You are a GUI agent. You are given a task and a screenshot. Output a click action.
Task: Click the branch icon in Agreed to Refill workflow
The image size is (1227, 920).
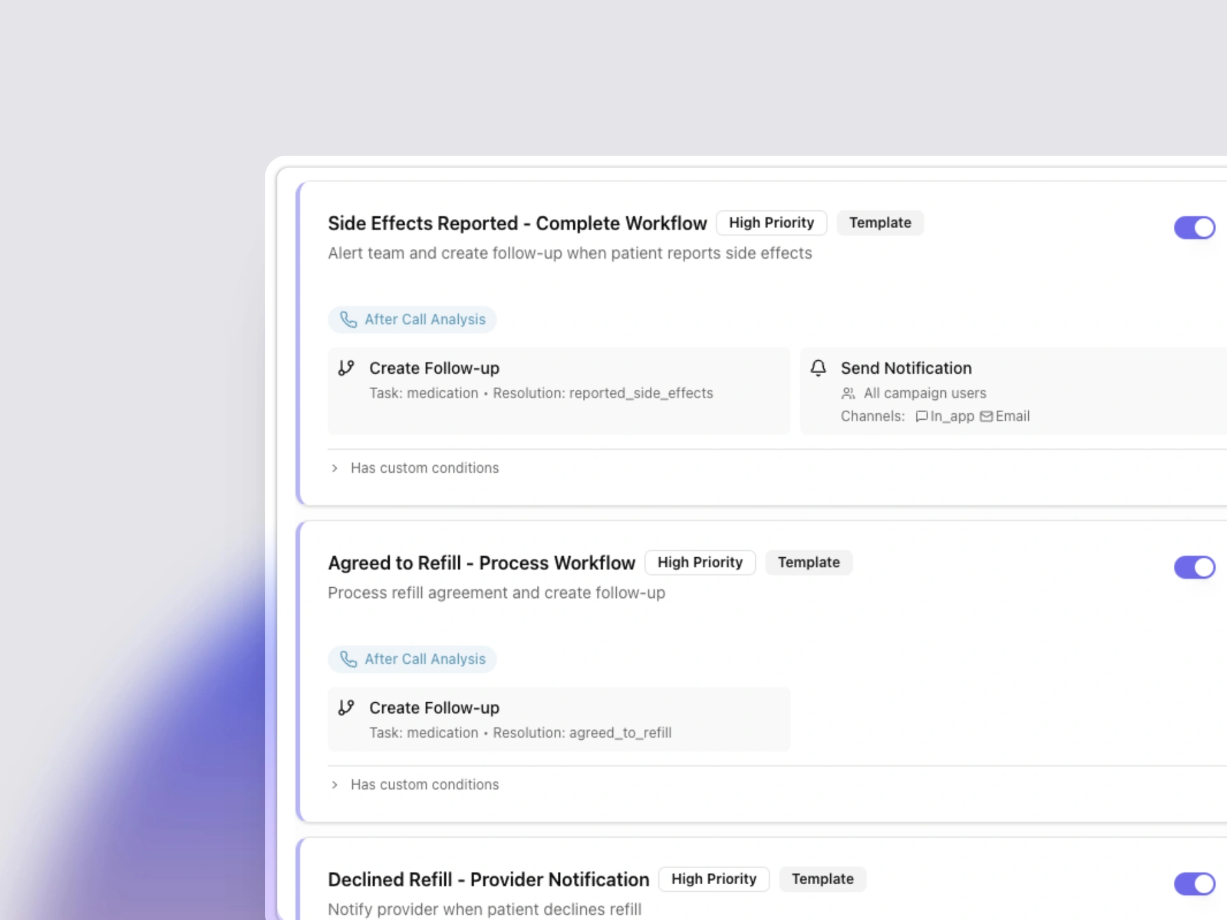tap(347, 707)
